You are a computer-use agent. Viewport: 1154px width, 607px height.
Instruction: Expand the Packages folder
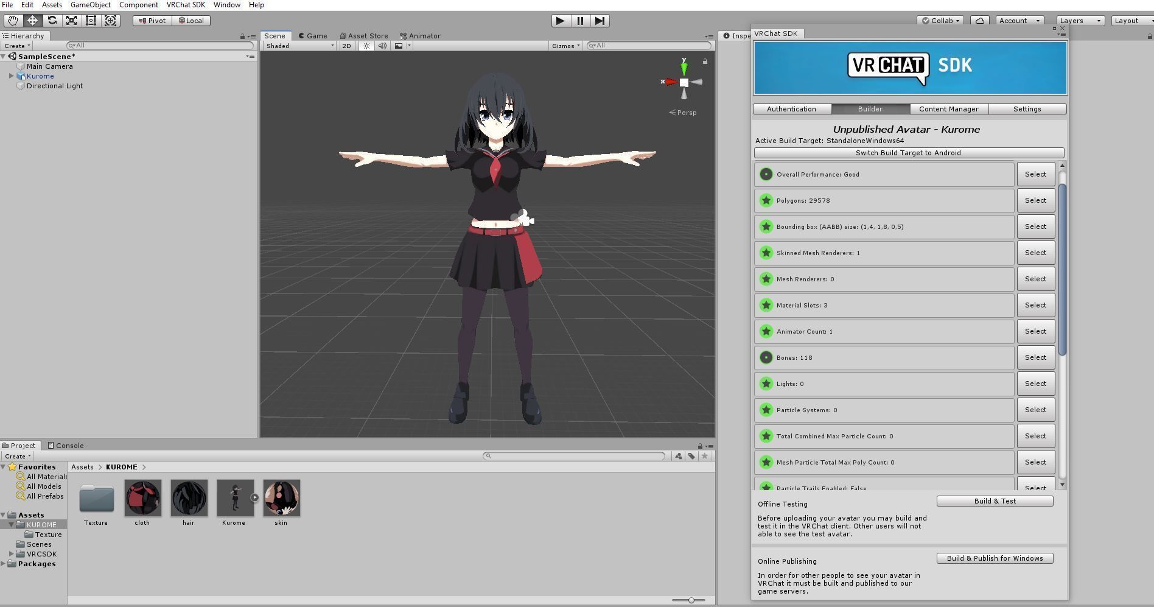4,564
